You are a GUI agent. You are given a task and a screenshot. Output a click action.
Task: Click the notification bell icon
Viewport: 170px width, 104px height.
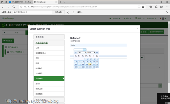(x=160, y=19)
